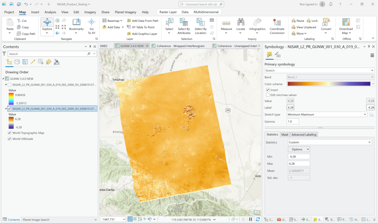378x223 pixels.
Task: Uncheck the Invert color scheme checkbox
Action: point(268,90)
